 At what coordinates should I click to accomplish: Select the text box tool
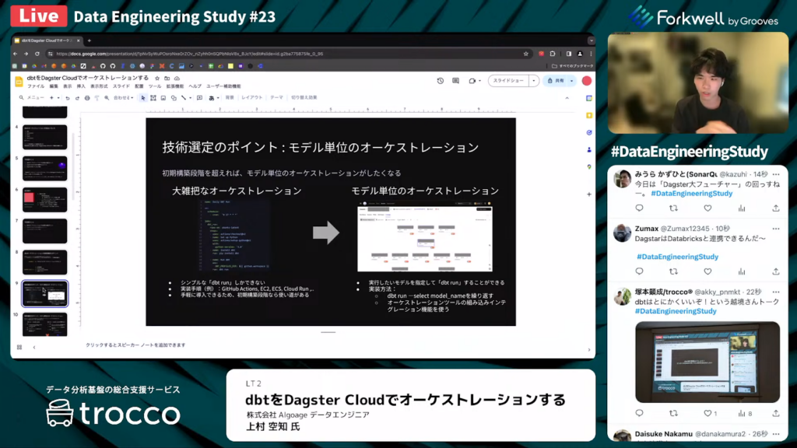(153, 98)
